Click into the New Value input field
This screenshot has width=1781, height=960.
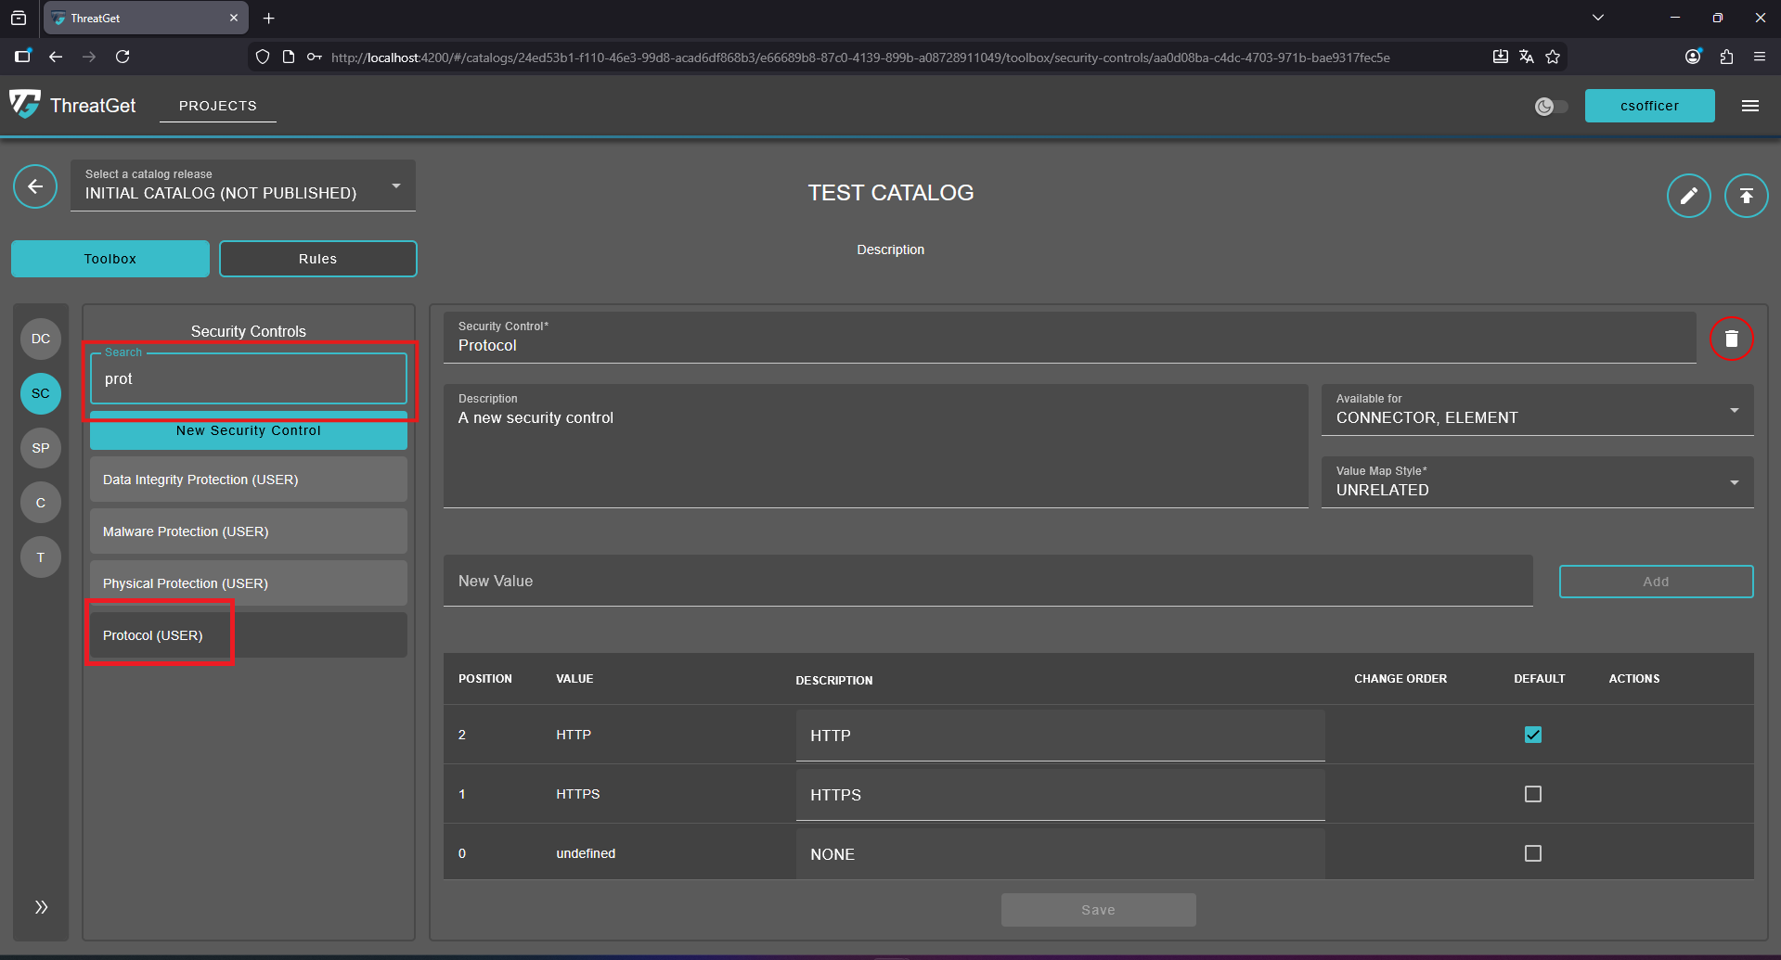pyautogui.click(x=987, y=582)
